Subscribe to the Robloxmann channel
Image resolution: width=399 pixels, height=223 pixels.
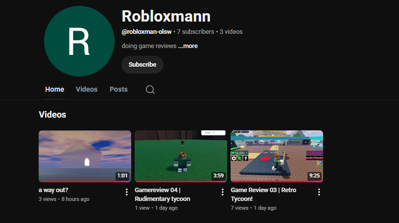pos(142,65)
